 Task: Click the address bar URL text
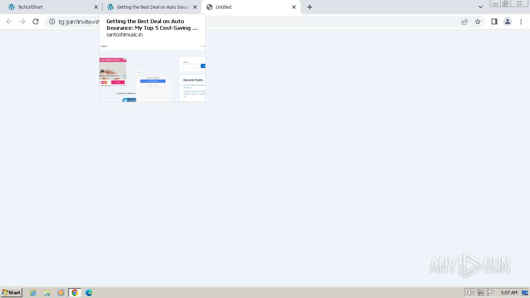pyautogui.click(x=79, y=22)
